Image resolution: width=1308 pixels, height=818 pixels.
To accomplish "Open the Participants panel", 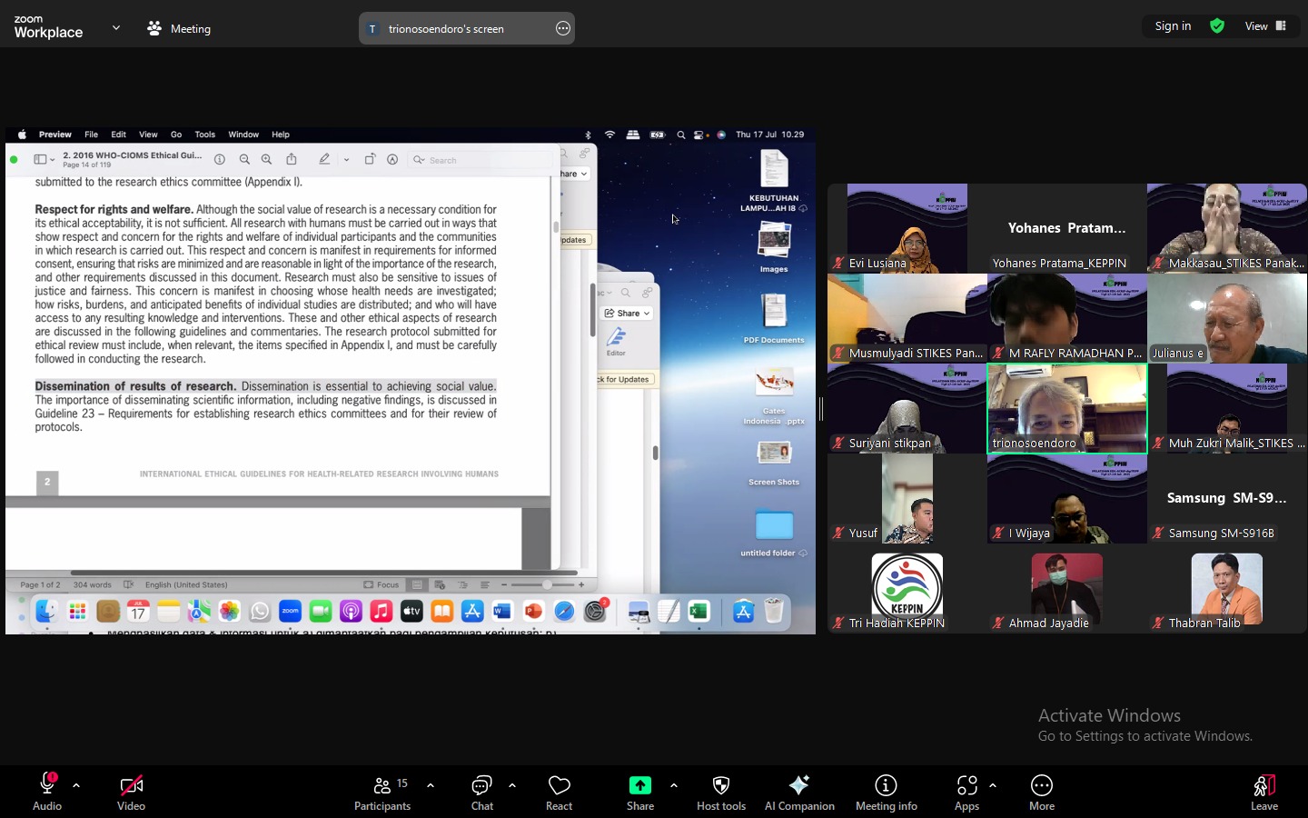I will [x=382, y=792].
